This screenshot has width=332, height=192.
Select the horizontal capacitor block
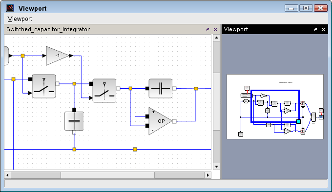[x=161, y=89]
